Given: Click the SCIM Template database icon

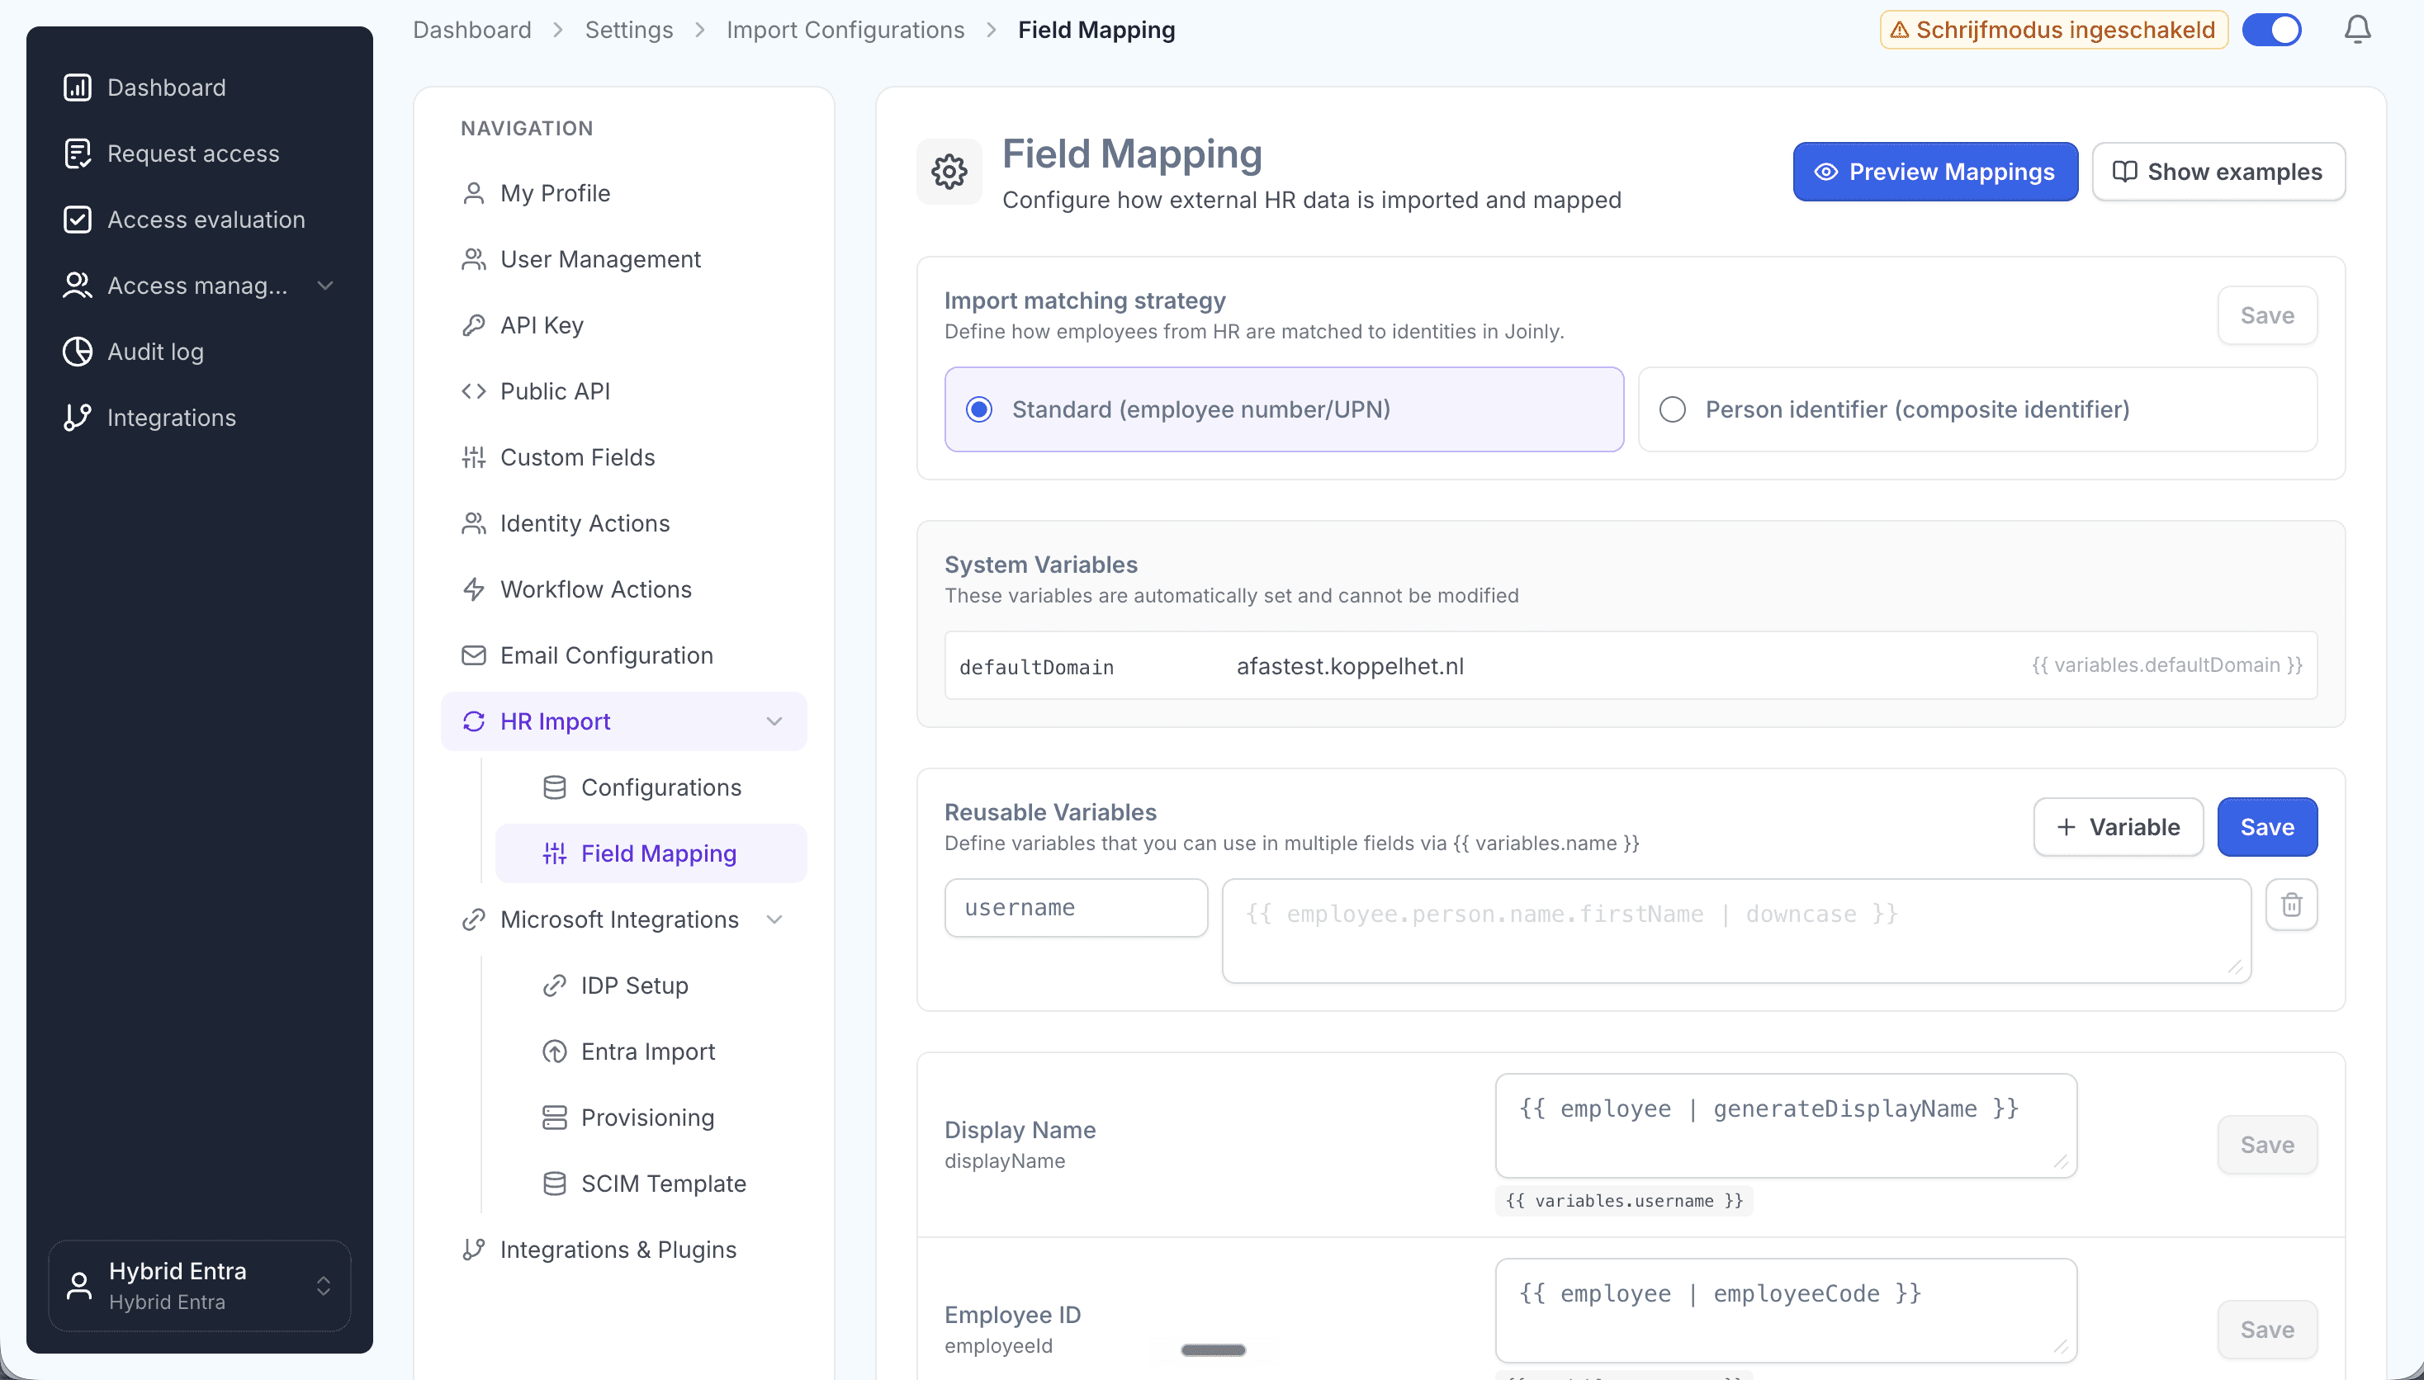Looking at the screenshot, I should click(x=555, y=1184).
